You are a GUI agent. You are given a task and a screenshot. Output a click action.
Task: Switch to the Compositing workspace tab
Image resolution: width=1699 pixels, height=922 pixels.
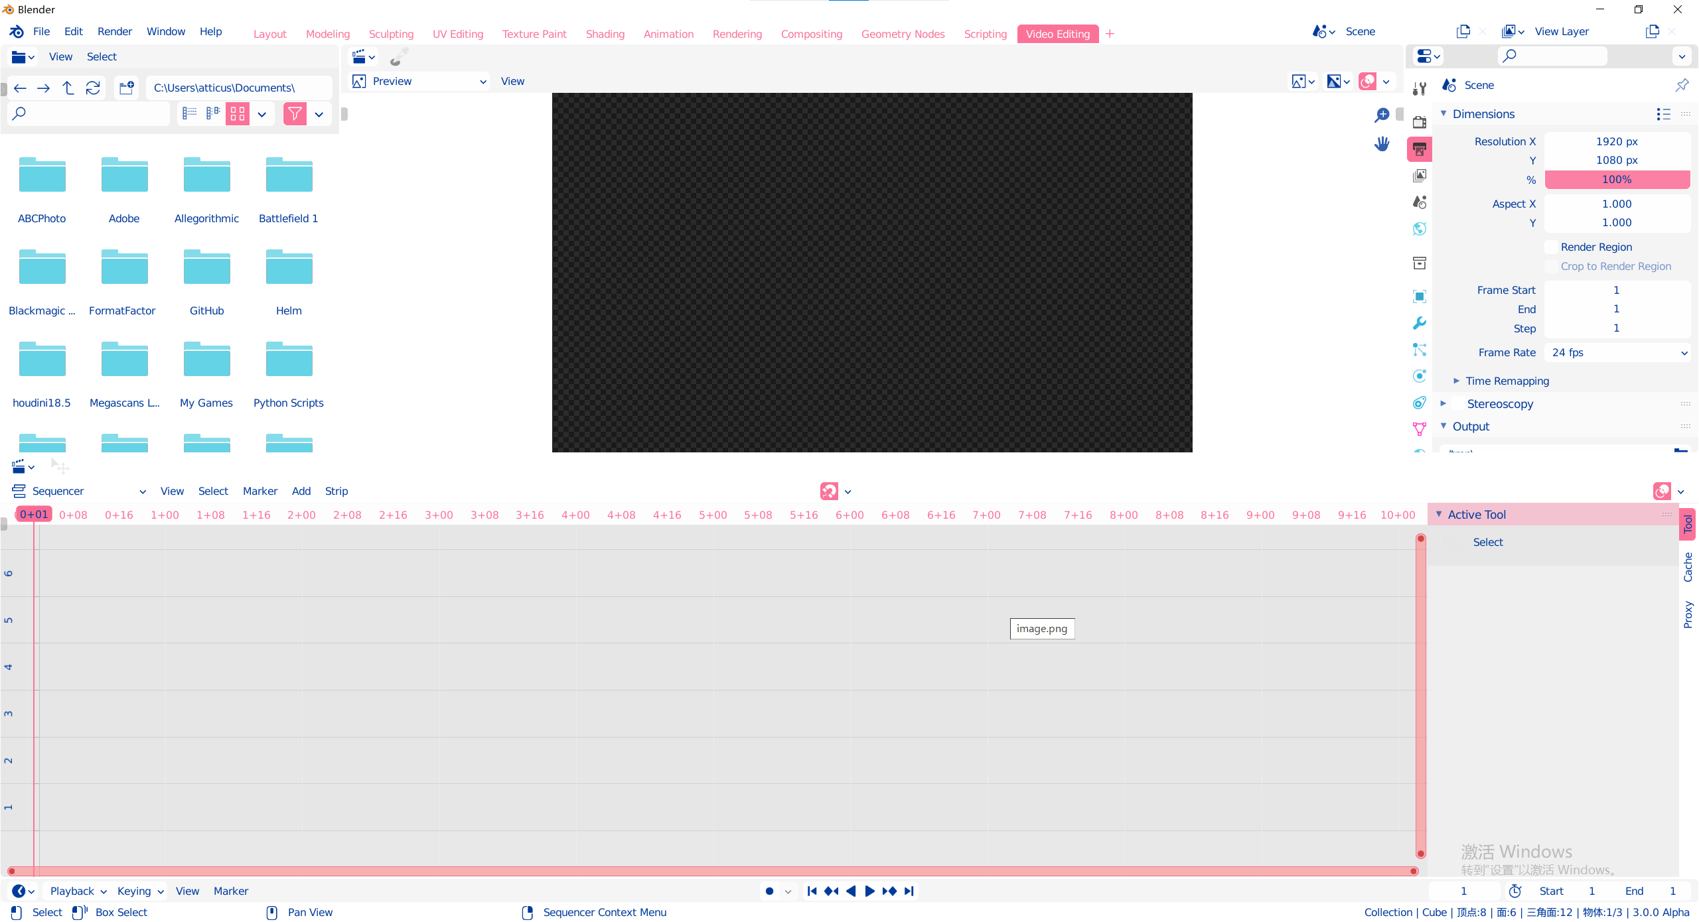pos(811,34)
